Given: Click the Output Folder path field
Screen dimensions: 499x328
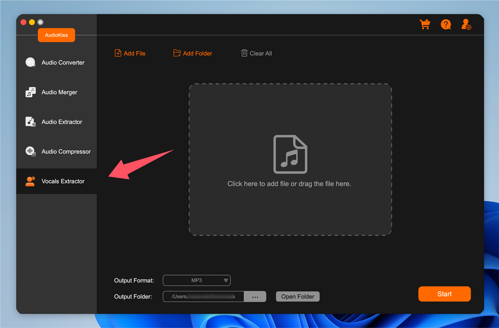Looking at the screenshot, I should click(203, 297).
